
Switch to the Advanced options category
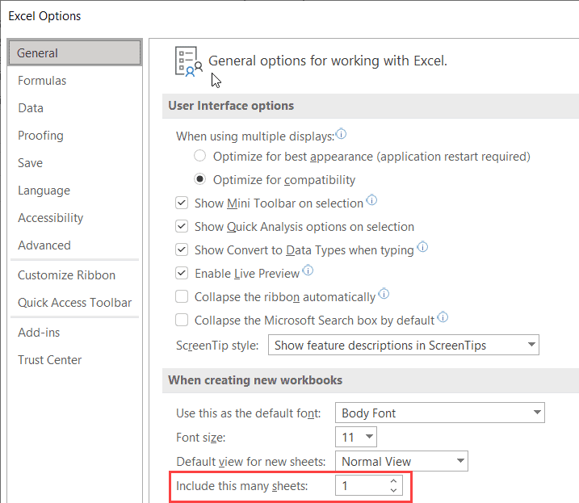pyautogui.click(x=44, y=245)
